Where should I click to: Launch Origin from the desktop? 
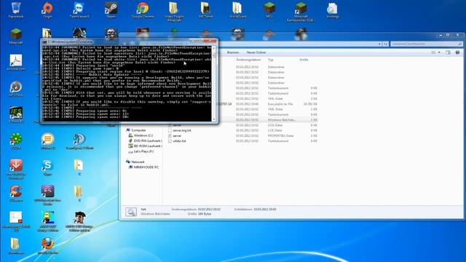(x=47, y=9)
